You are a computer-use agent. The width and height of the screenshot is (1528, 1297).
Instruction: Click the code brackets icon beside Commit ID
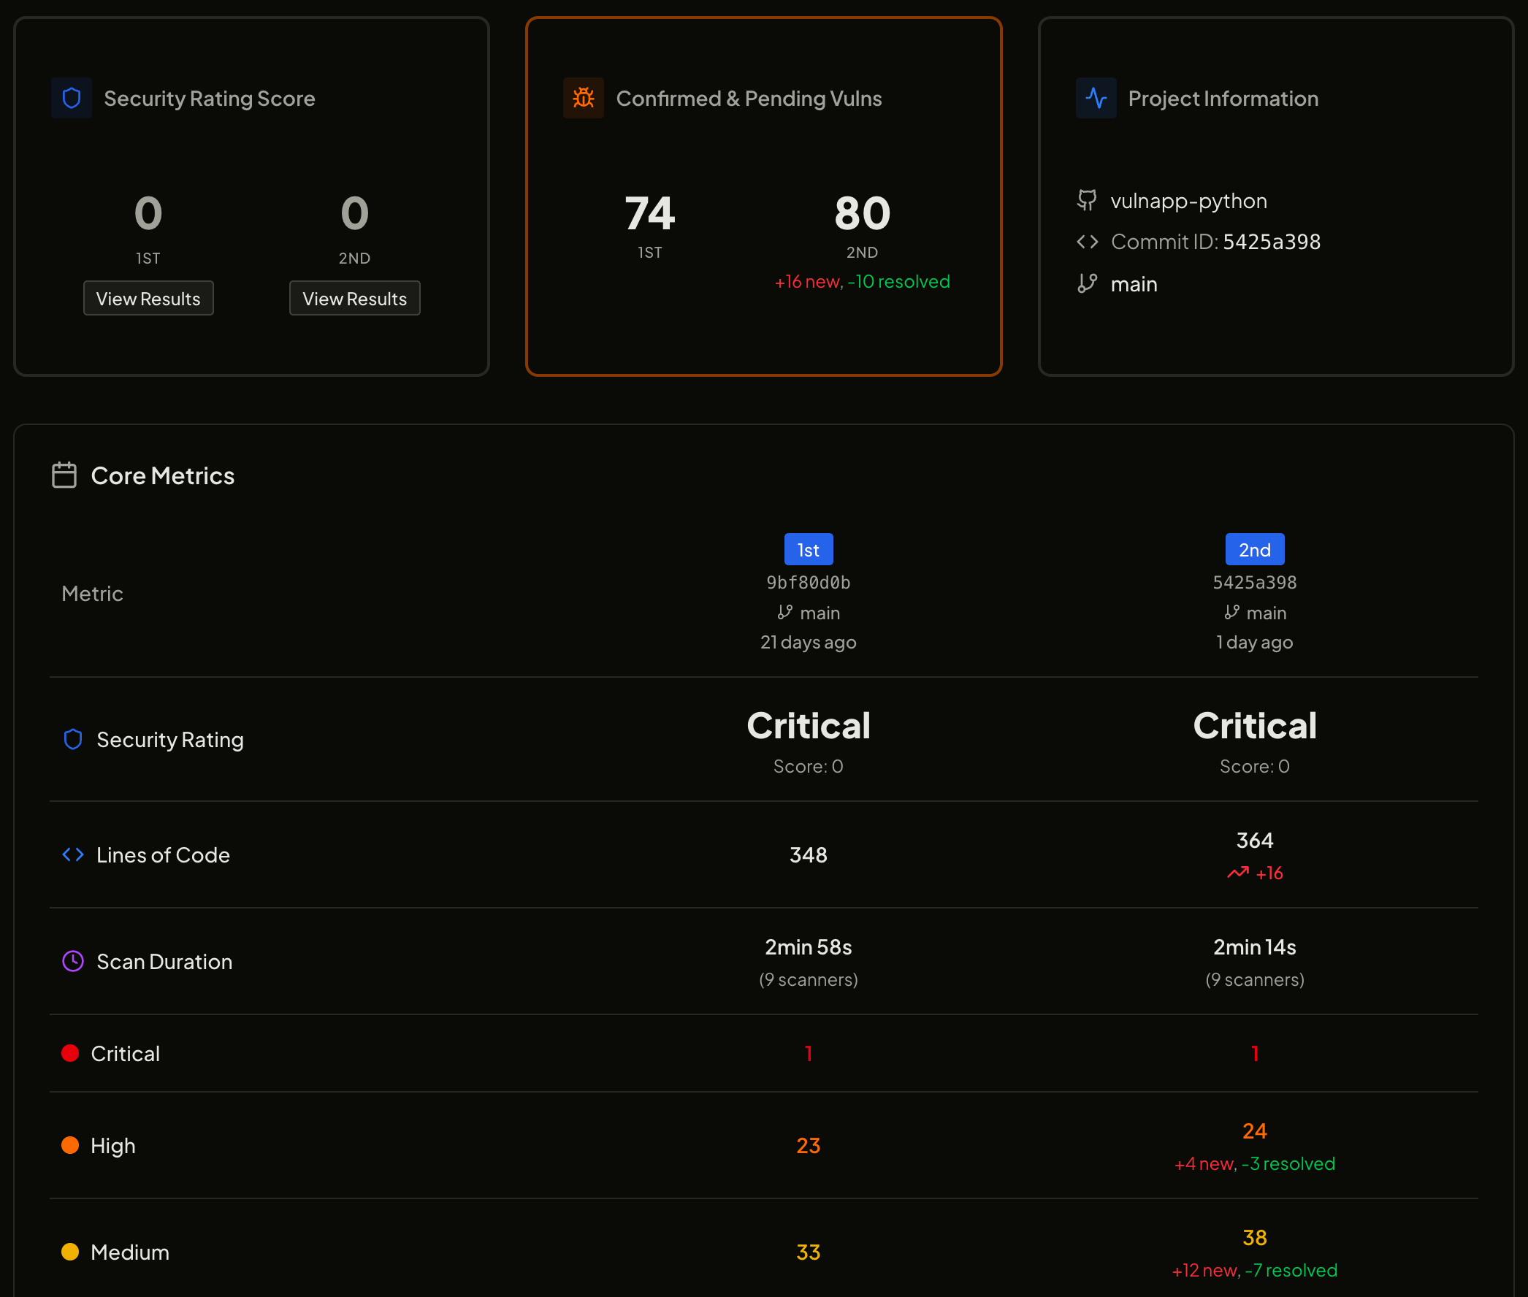[x=1087, y=242]
